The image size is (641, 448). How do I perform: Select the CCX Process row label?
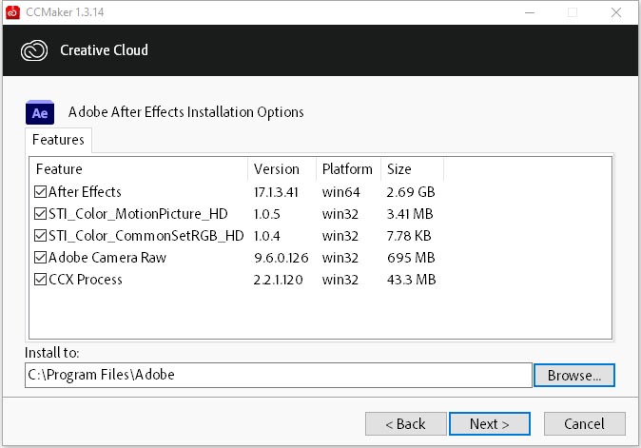coord(85,280)
